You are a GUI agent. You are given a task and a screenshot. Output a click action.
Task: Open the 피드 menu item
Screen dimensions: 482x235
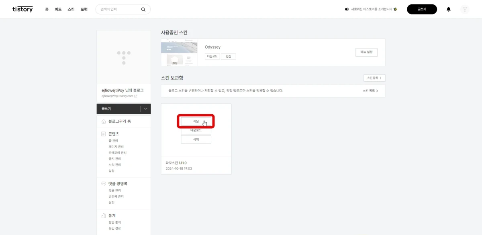click(x=58, y=9)
